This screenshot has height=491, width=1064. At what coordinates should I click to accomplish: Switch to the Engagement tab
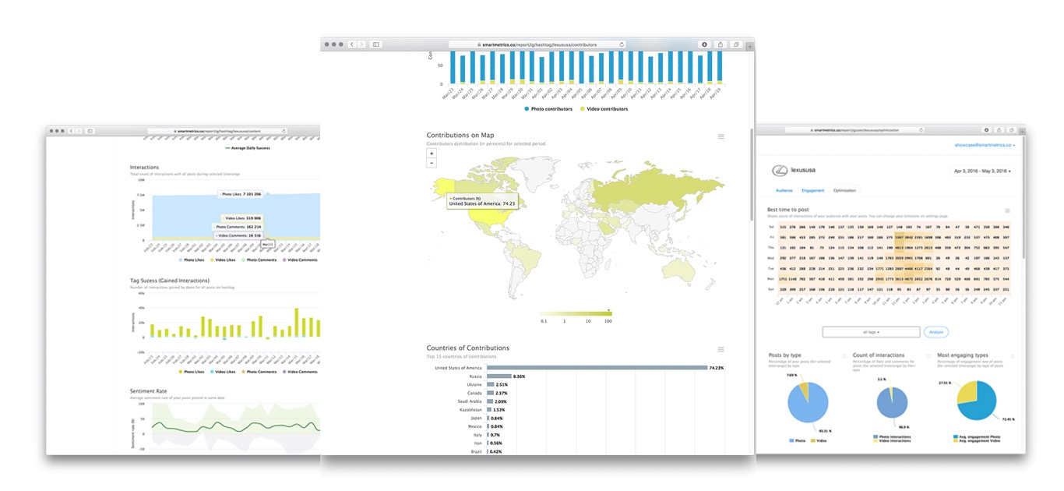812,190
